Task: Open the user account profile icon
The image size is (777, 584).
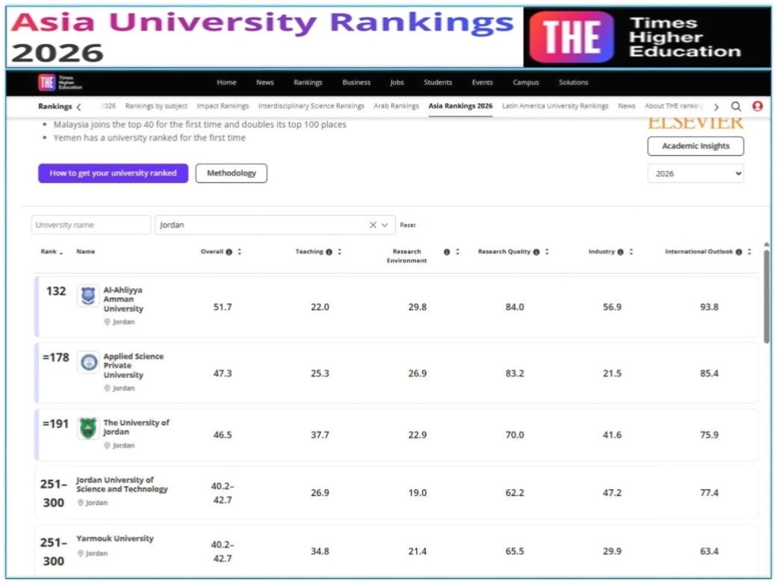Action: [x=758, y=107]
